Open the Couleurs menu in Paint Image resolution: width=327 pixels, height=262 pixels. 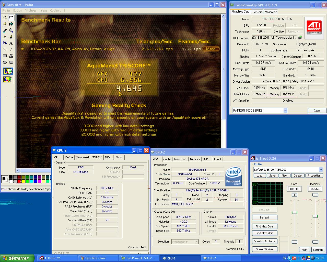pyautogui.click(x=55, y=10)
